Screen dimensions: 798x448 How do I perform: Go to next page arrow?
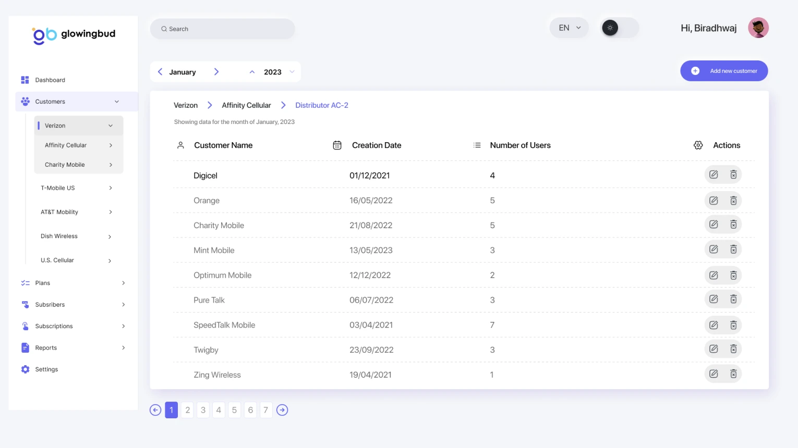pyautogui.click(x=282, y=410)
